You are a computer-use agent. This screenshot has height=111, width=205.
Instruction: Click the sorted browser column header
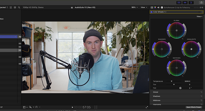coord(8,37)
